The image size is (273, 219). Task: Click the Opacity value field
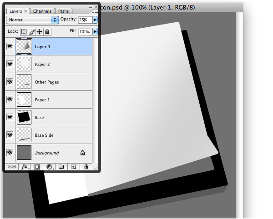point(85,20)
